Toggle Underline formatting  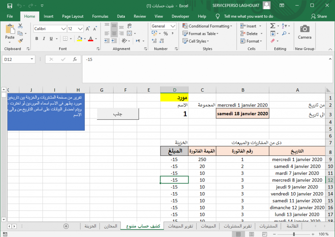pos(51,38)
